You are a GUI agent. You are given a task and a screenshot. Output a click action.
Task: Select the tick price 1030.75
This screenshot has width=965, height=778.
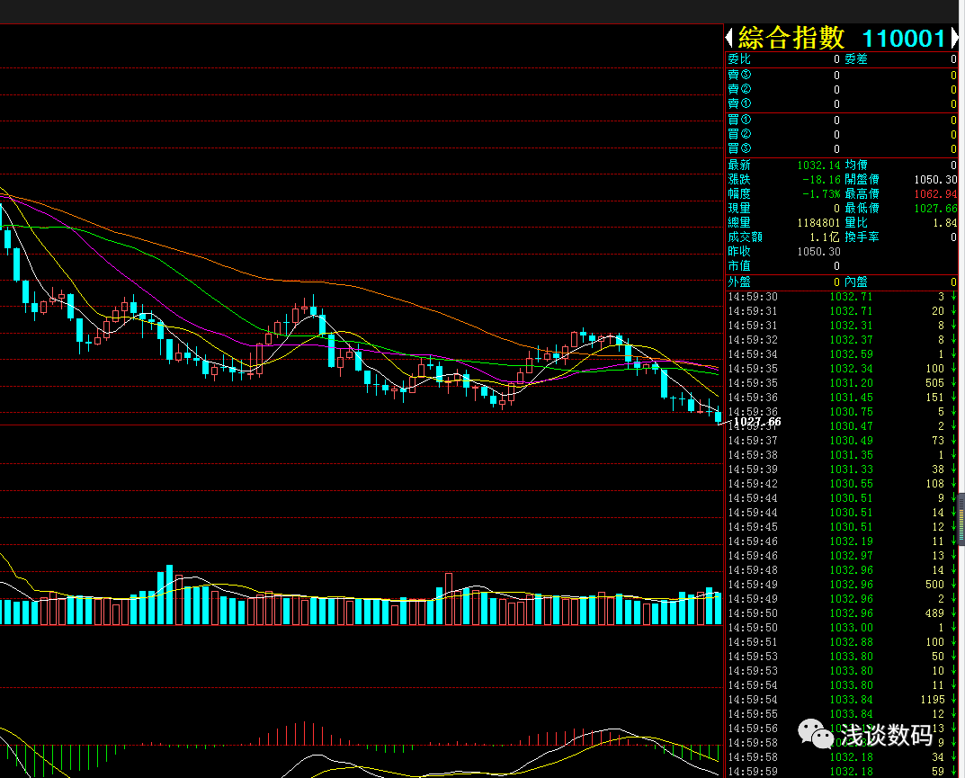[x=851, y=412]
